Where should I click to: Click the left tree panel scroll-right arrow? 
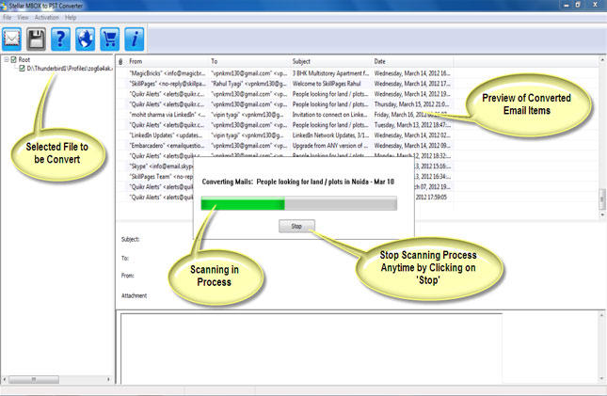click(108, 379)
